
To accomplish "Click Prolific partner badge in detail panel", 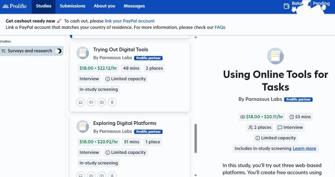I will pyautogui.click(x=298, y=99).
